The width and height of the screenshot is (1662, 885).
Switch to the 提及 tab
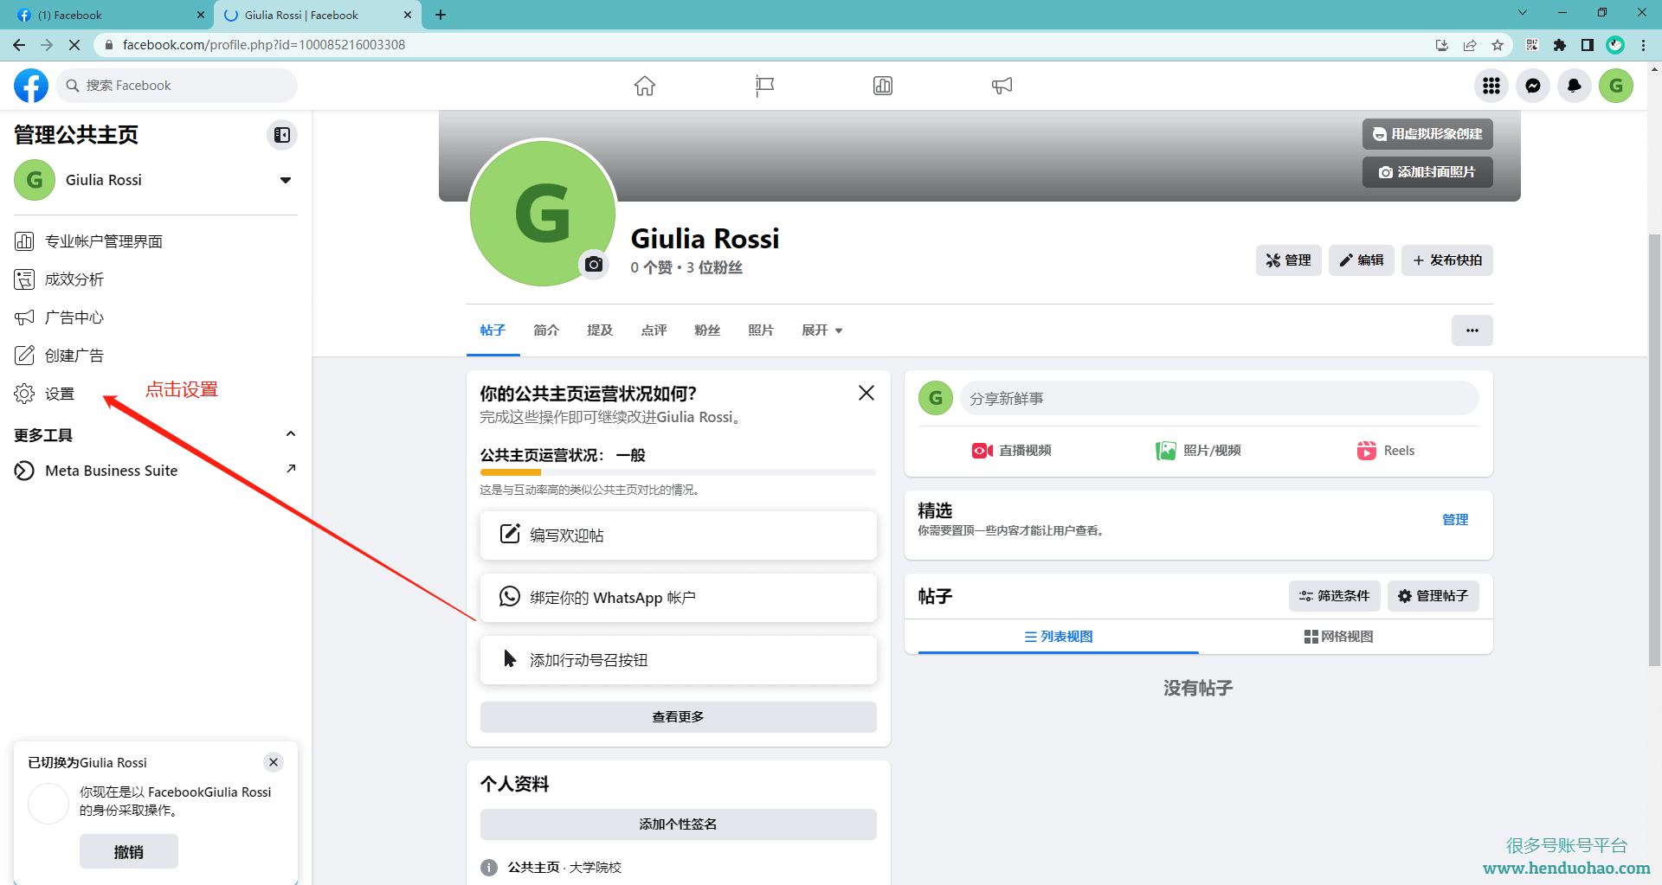pyautogui.click(x=600, y=330)
